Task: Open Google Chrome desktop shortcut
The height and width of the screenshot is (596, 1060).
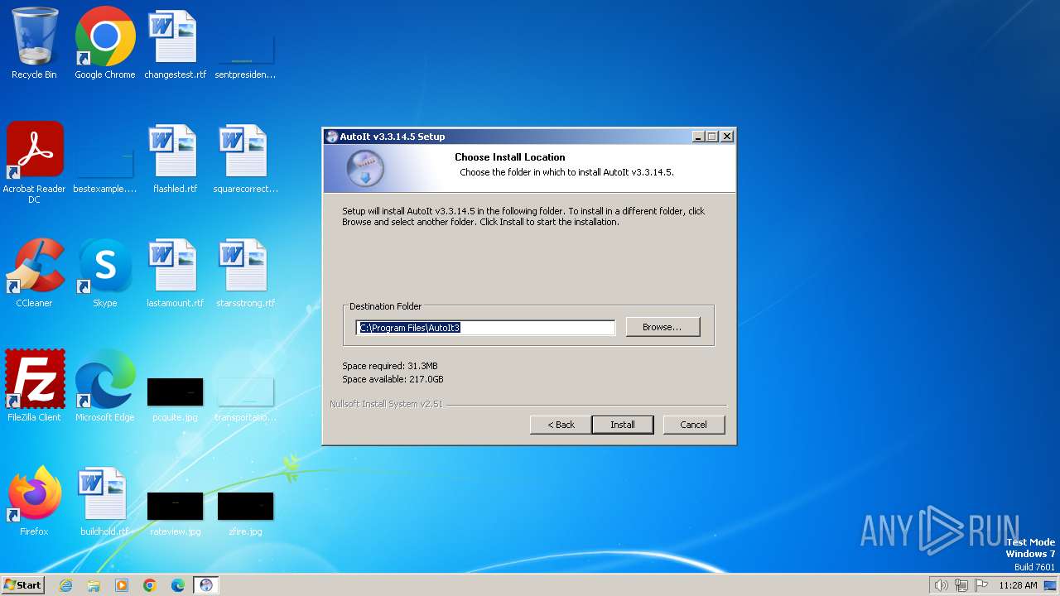Action: (105, 44)
